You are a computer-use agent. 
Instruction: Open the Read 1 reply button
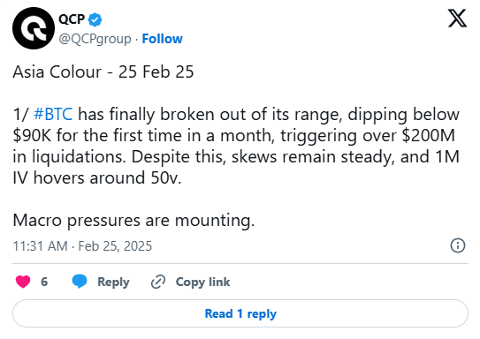[240, 313]
